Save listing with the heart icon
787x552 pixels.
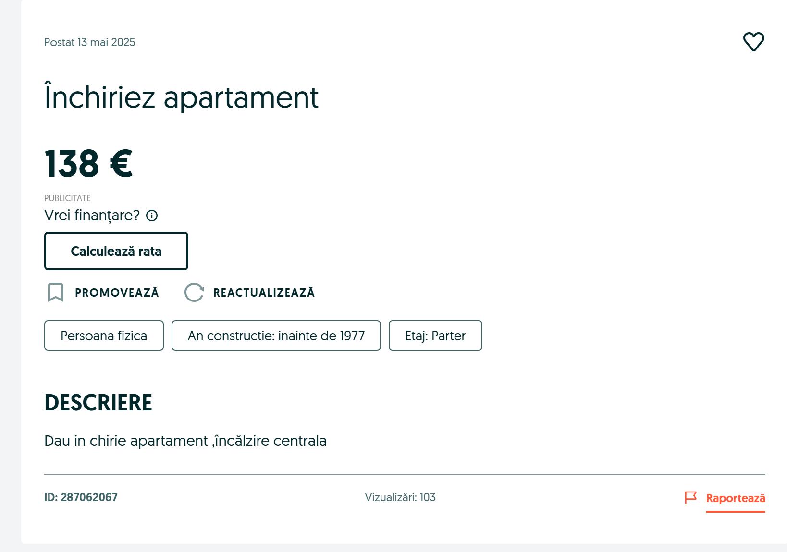753,42
